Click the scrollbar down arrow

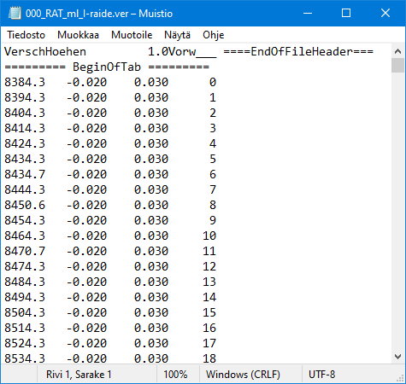point(397,357)
